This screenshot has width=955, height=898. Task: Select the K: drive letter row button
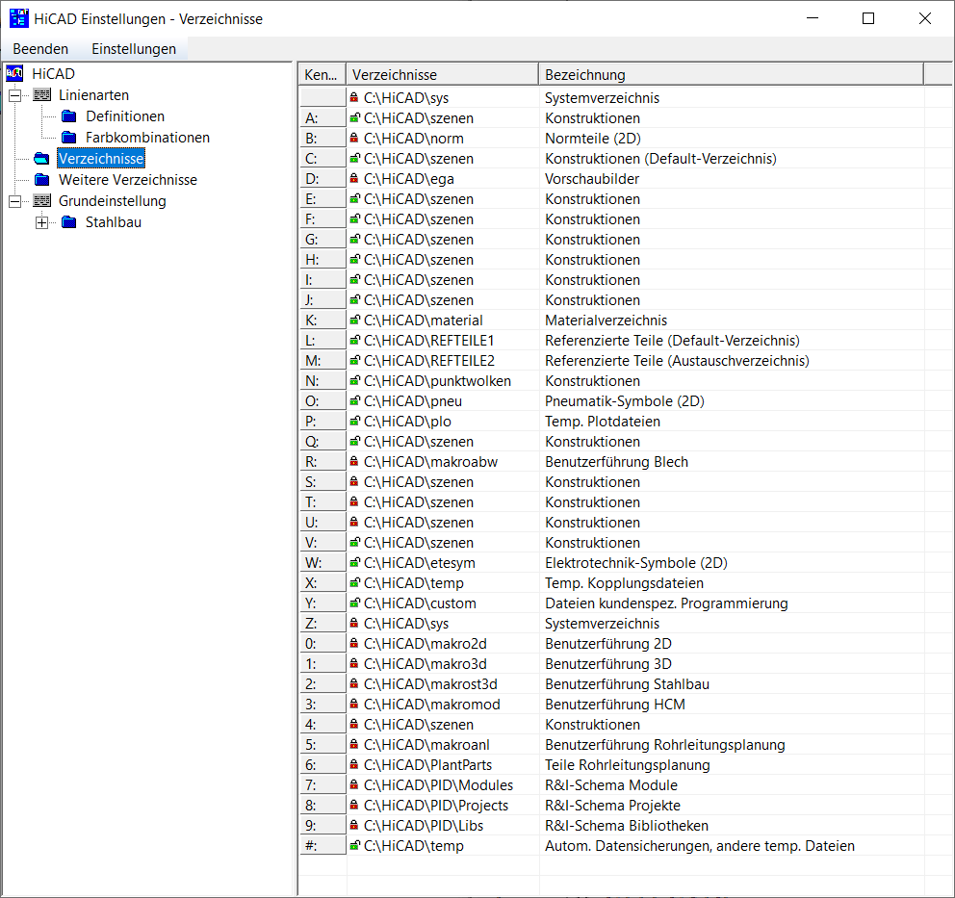pyautogui.click(x=323, y=321)
